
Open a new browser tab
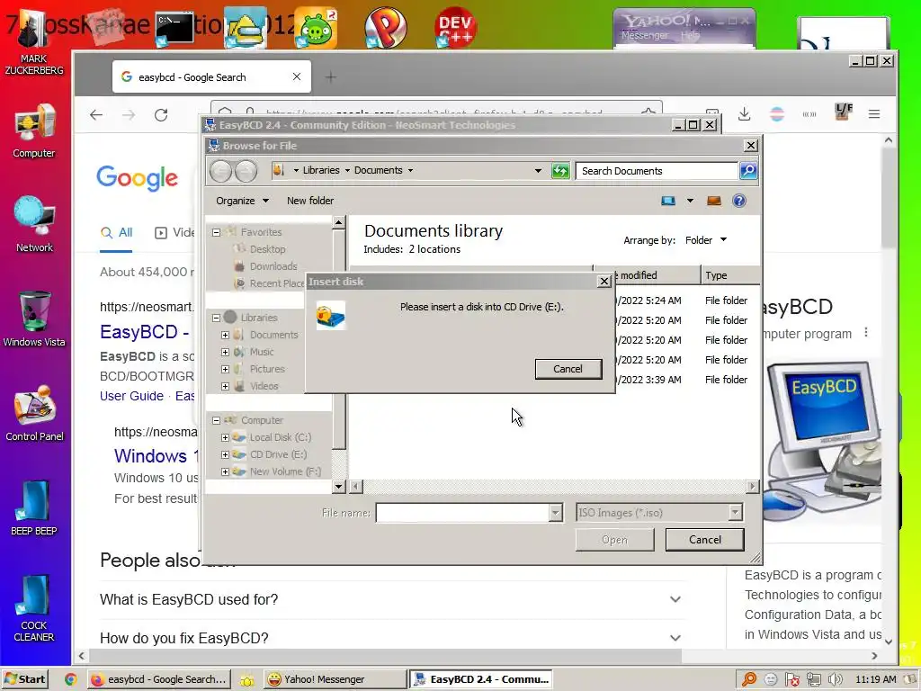click(x=331, y=77)
